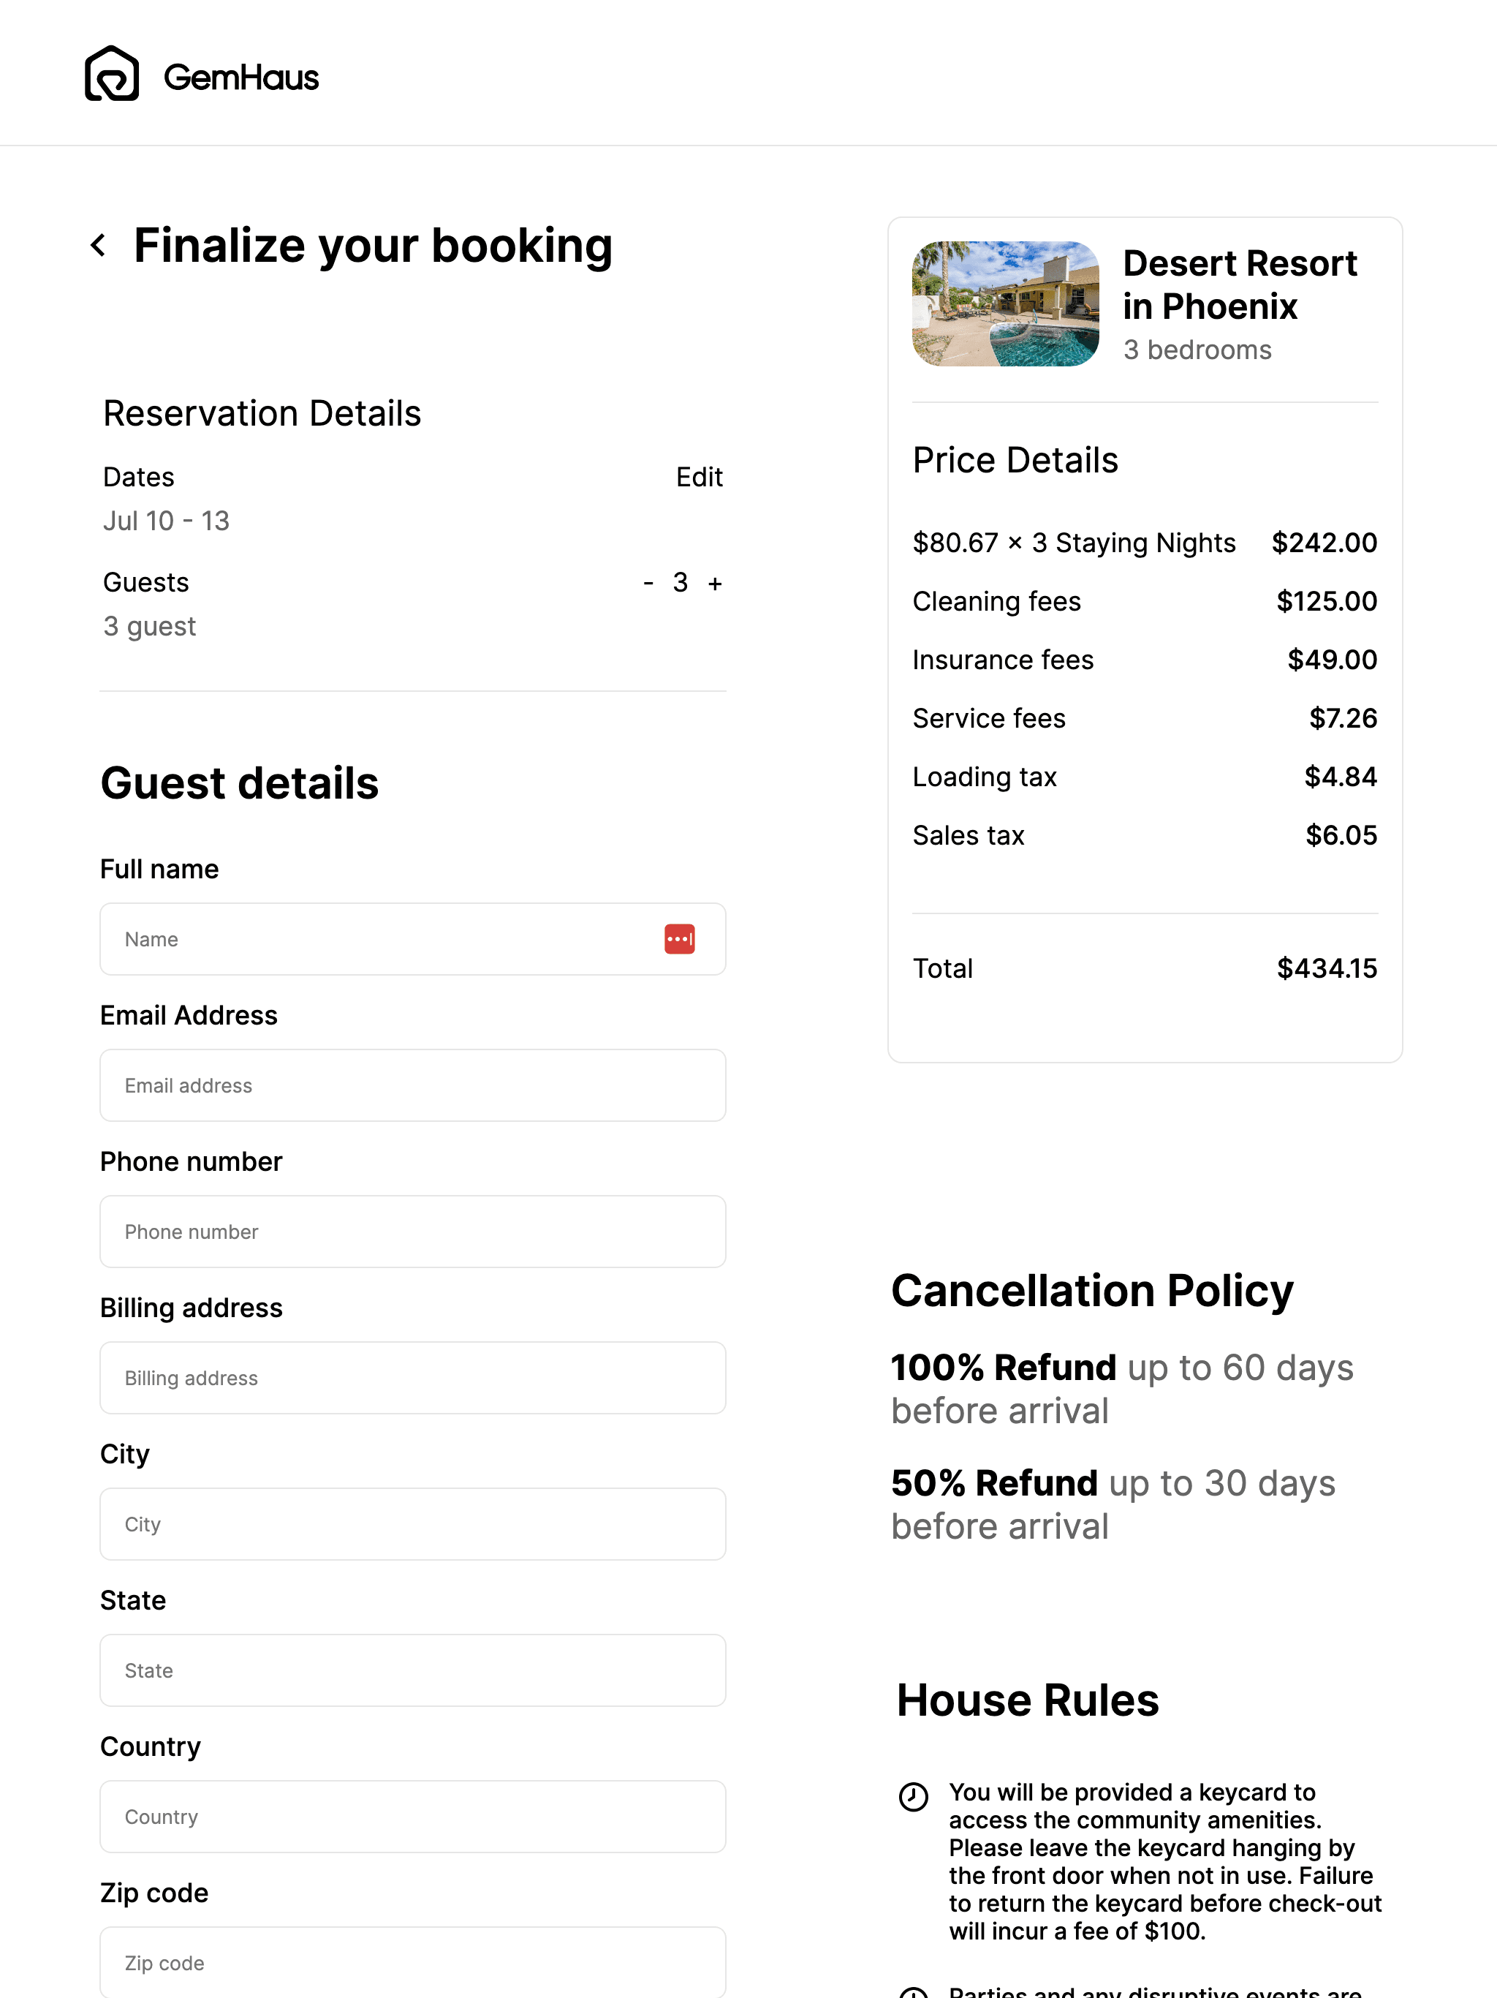
Task: Click the State input field
Action: coord(412,1669)
